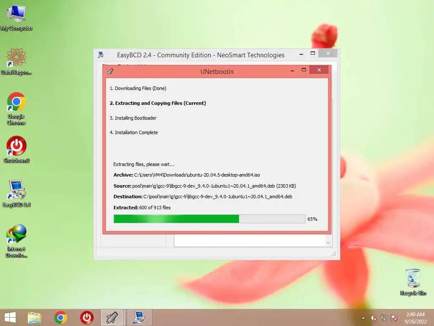Click 'Extracted: 600 of 913 files' text
The width and height of the screenshot is (434, 326).
pos(142,207)
